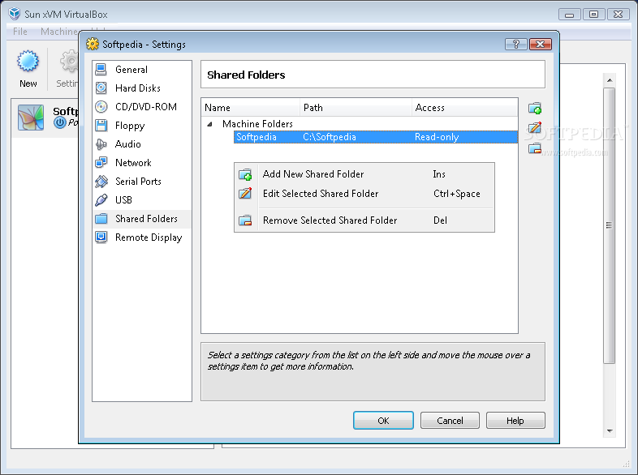Click the General category computer icon

click(101, 70)
